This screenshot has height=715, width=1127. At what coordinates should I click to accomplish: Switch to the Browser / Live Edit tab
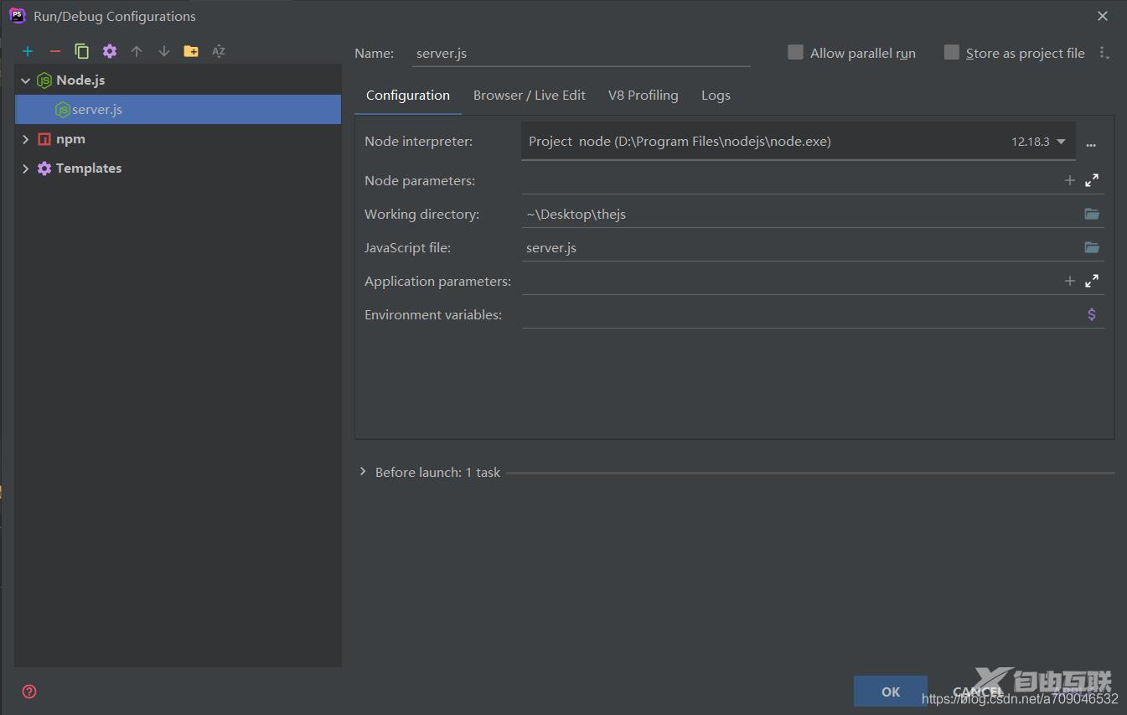click(x=530, y=96)
